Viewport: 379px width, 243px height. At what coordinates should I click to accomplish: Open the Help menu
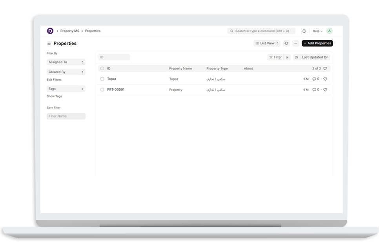317,31
